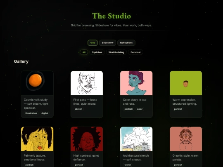223x167 pixels.
Task: Switch to the Slideshow view tab
Action: (107, 43)
